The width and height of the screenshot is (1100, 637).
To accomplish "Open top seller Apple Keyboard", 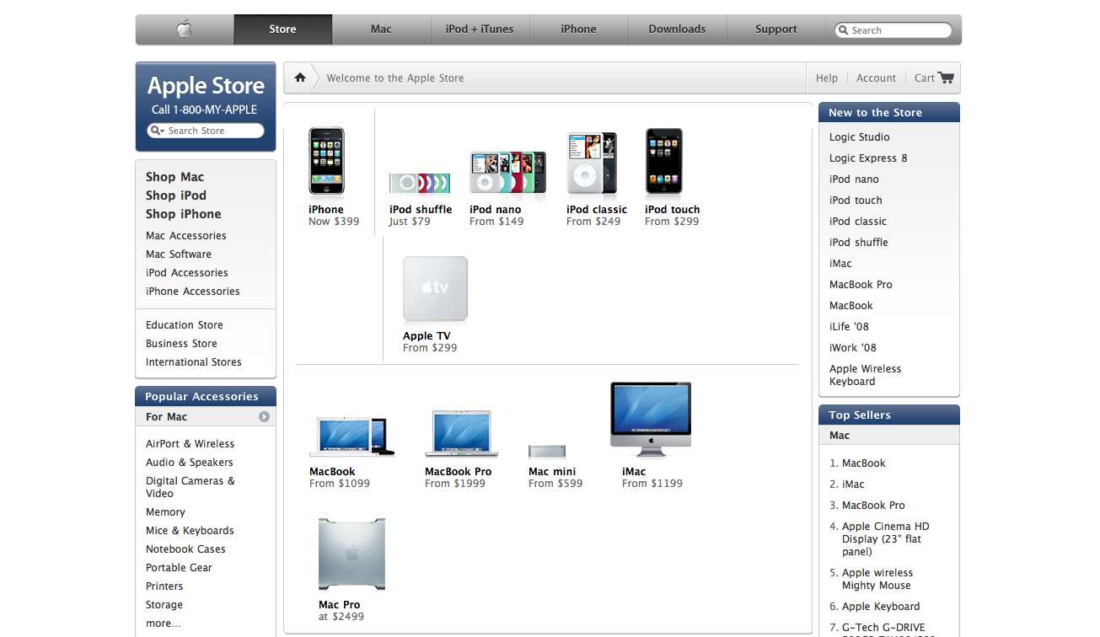I will pyautogui.click(x=881, y=607).
